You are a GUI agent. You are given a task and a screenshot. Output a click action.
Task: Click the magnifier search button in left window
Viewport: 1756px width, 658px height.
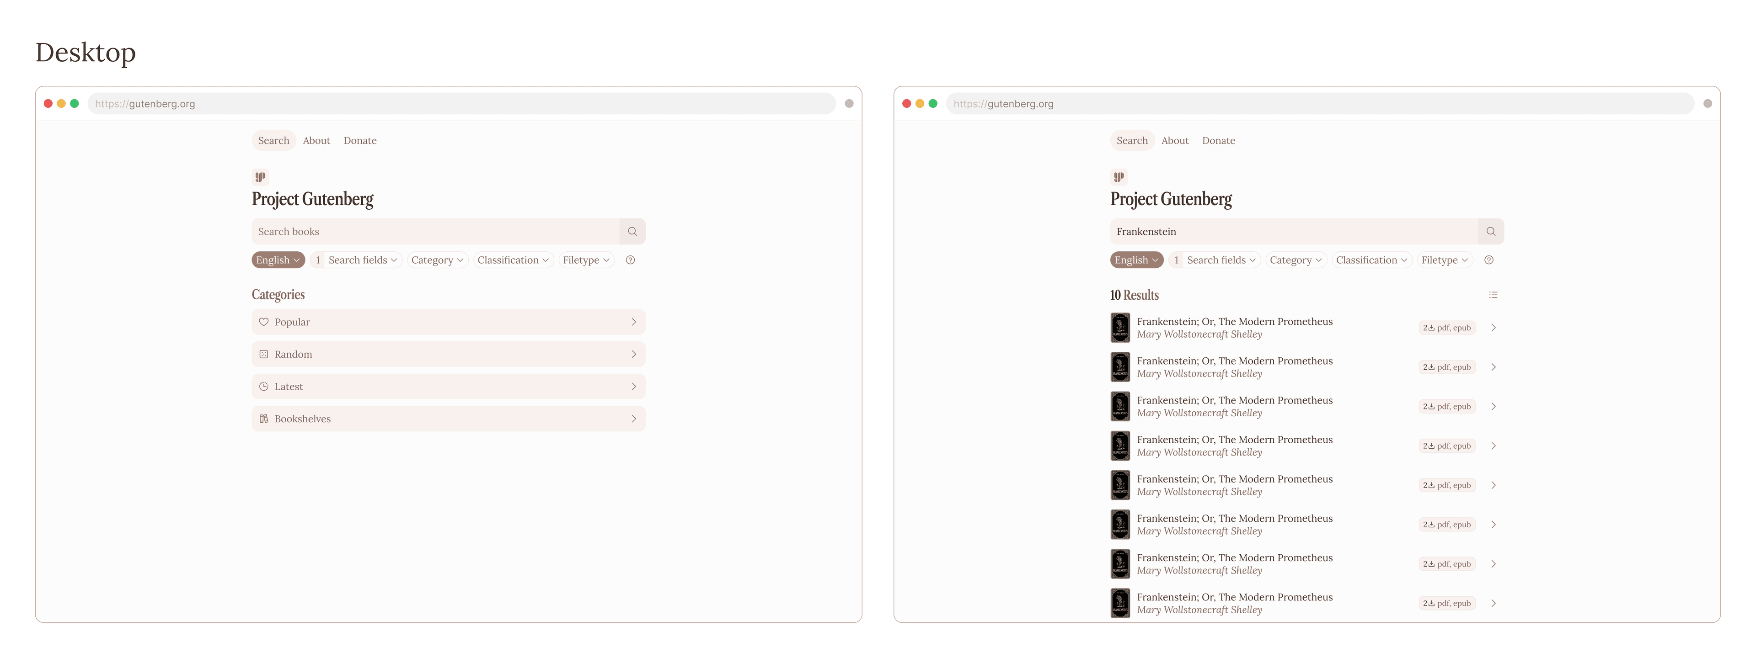(632, 232)
